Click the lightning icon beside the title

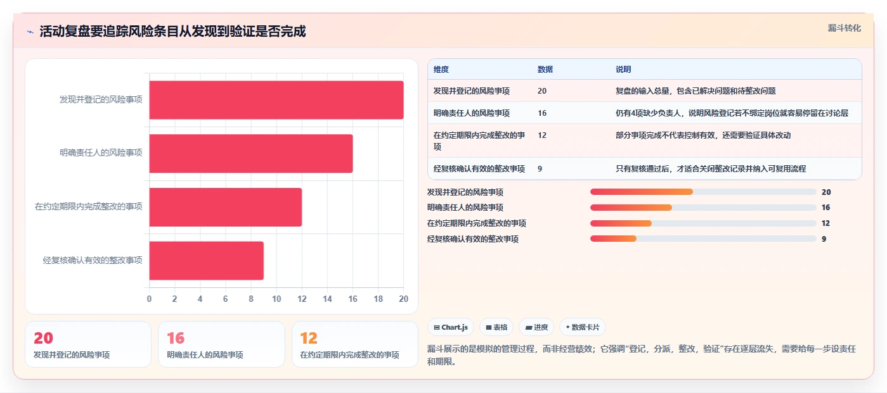point(30,31)
